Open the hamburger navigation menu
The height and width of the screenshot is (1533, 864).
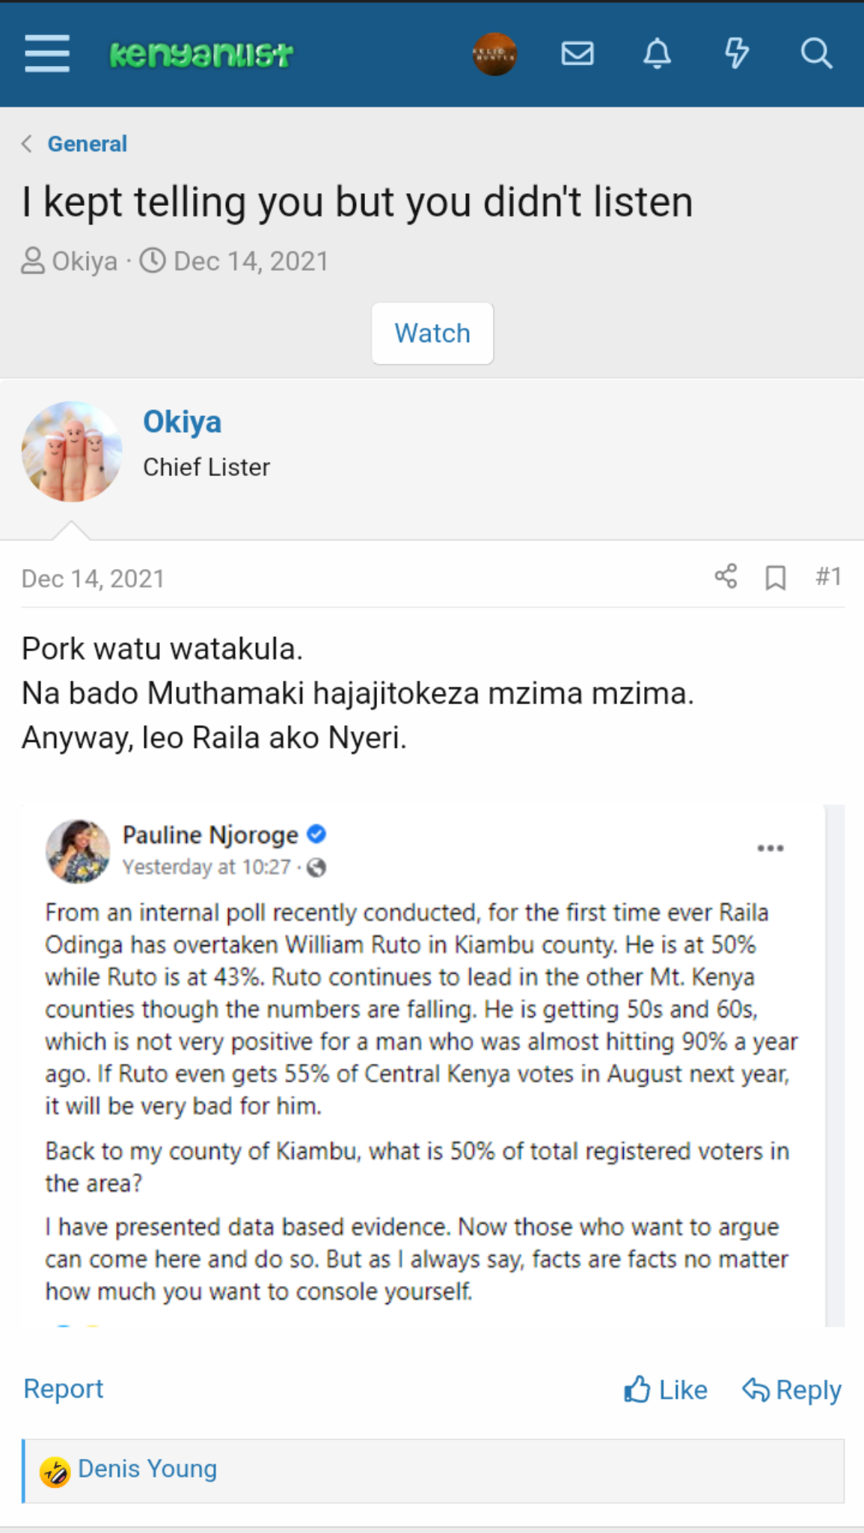(47, 54)
